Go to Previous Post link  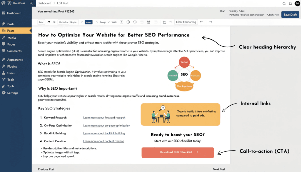[x=46, y=169]
